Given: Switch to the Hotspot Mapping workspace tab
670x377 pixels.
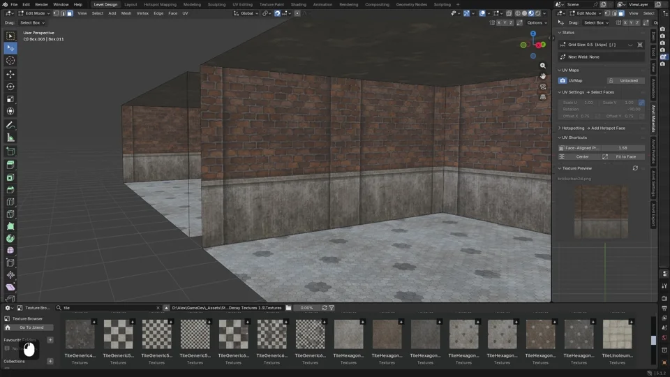Looking at the screenshot, I should pos(161,4).
